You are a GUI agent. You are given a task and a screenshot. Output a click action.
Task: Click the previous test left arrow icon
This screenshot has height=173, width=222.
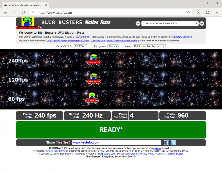click(x=138, y=23)
